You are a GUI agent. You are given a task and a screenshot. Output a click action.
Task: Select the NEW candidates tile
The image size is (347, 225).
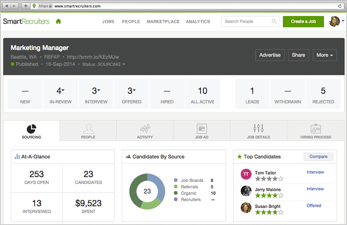click(25, 94)
